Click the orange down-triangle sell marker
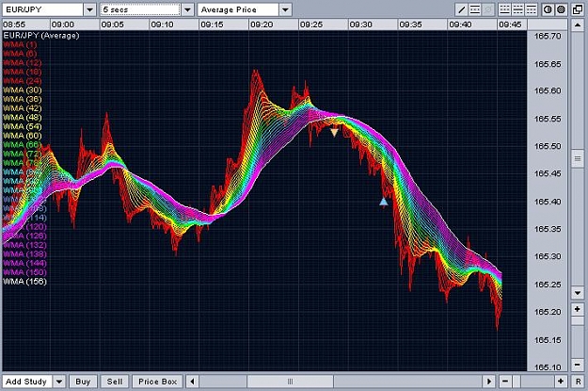 point(334,132)
